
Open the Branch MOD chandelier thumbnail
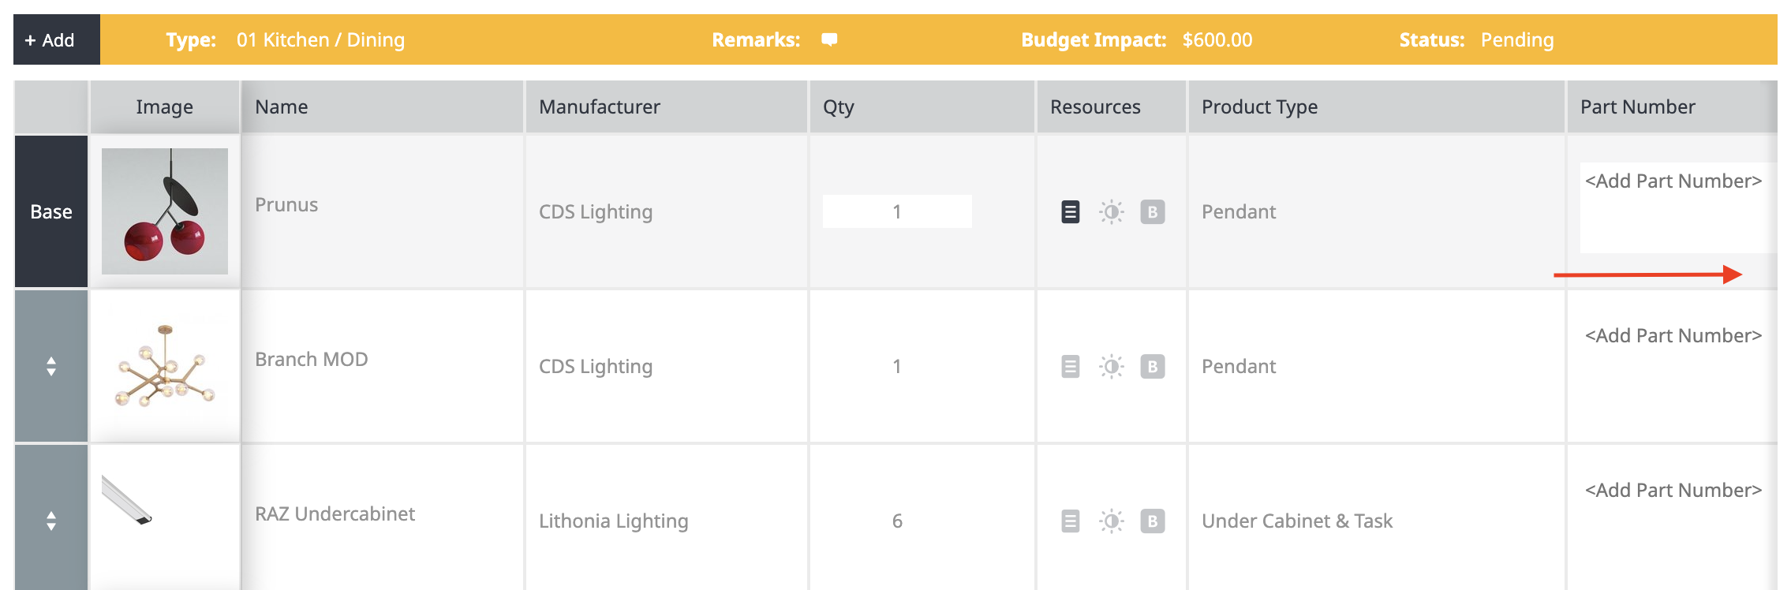165,367
